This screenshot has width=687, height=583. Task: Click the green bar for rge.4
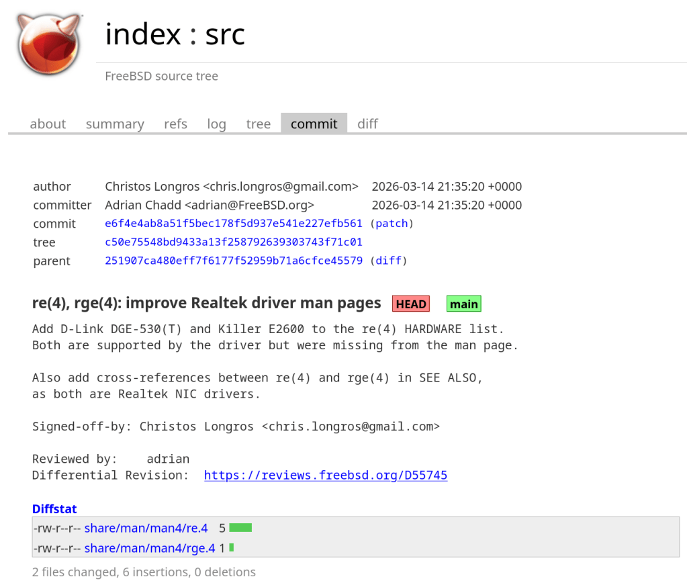(231, 549)
